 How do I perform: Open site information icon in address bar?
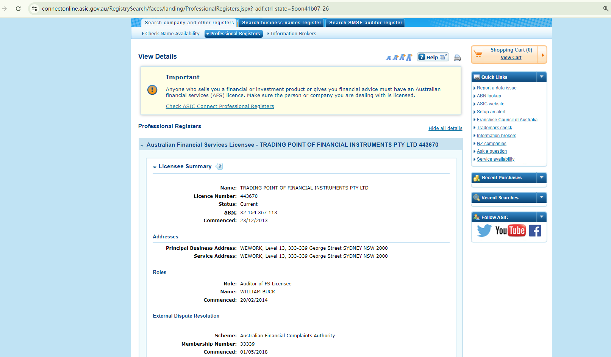(x=34, y=9)
